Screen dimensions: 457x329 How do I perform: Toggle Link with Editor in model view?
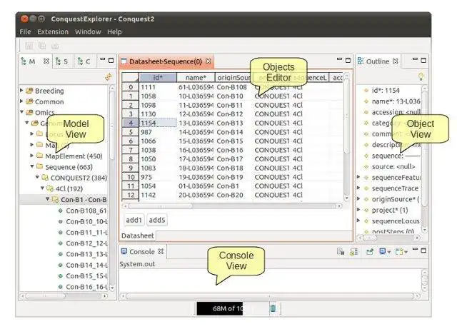pyautogui.click(x=109, y=77)
